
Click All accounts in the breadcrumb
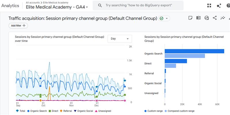pyautogui.click(x=33, y=3)
